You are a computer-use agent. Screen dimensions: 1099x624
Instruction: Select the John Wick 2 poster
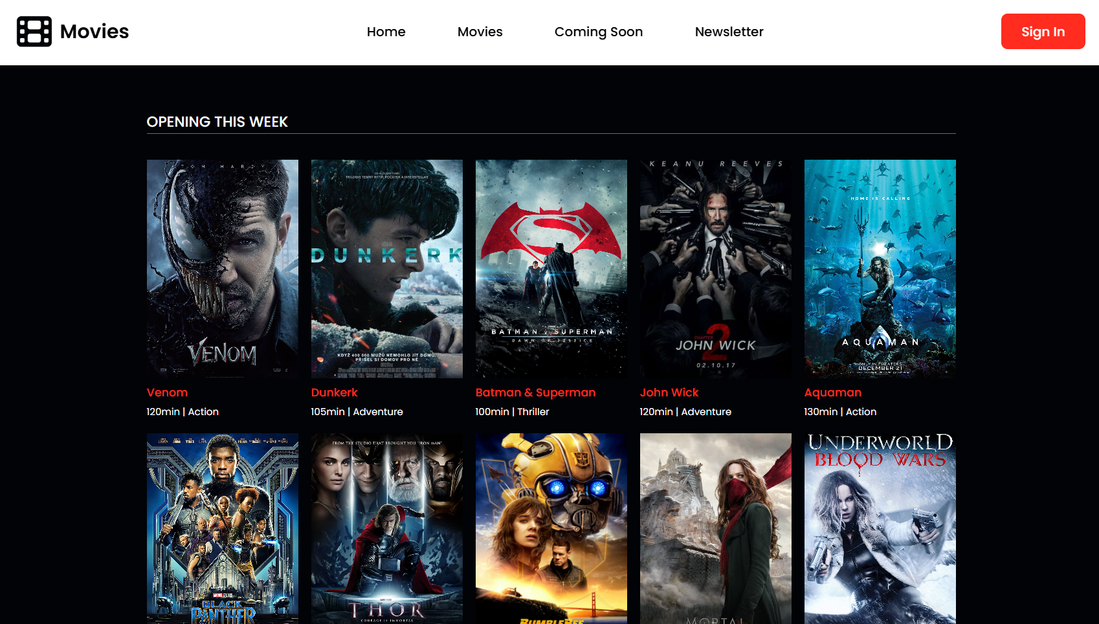click(716, 268)
